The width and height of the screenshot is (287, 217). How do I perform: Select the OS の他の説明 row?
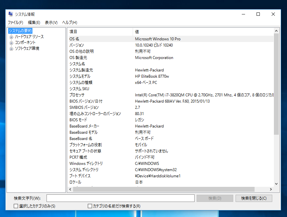coord(171,51)
